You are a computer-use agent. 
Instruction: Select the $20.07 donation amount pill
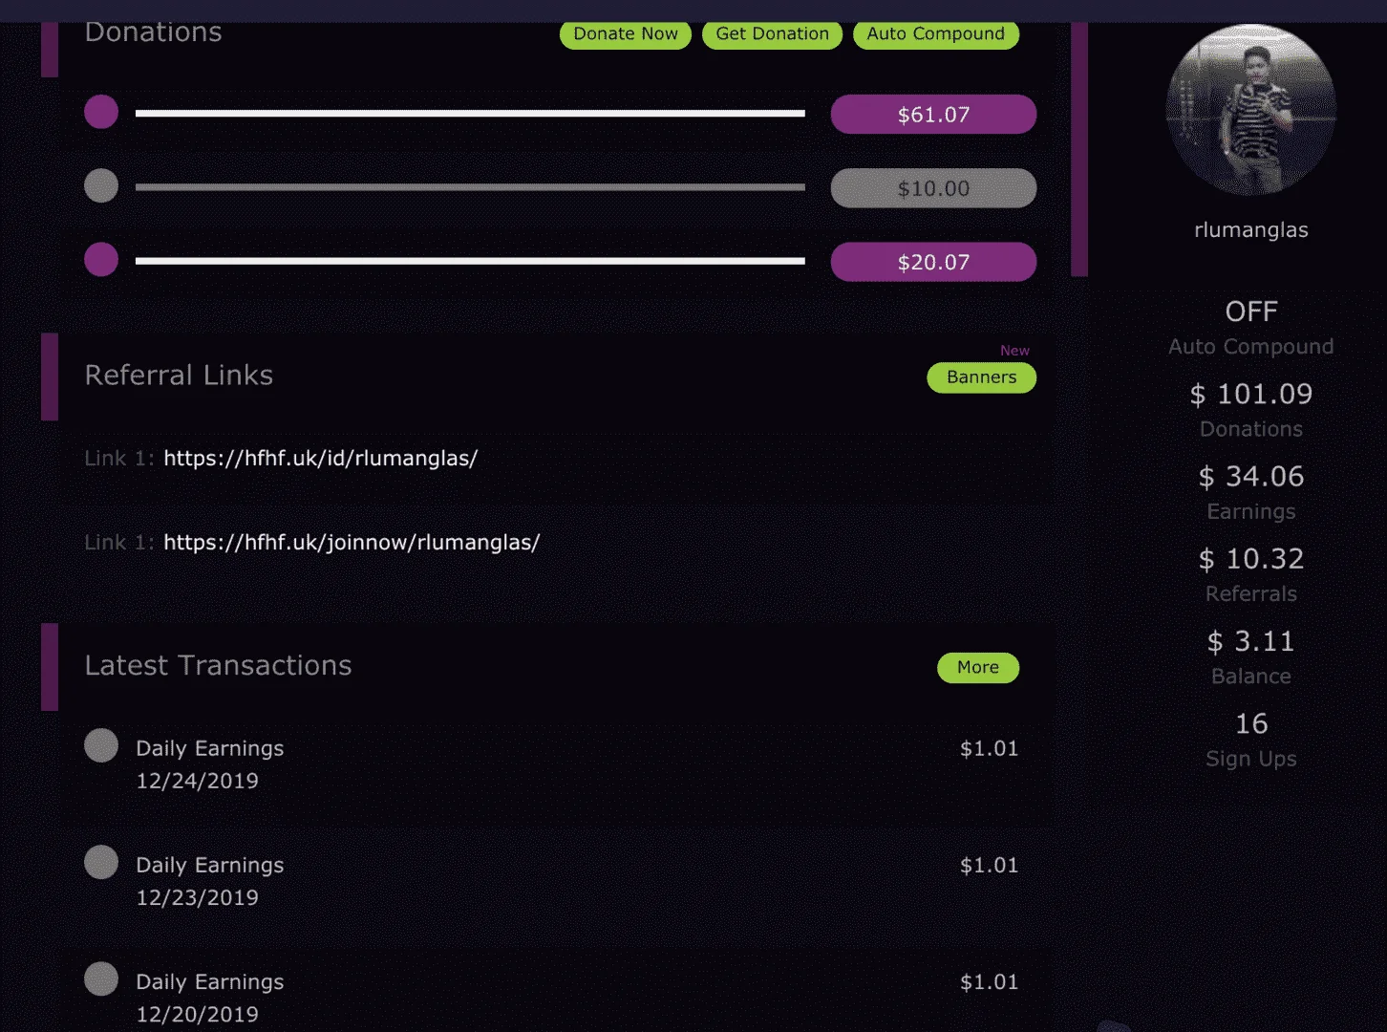(933, 262)
